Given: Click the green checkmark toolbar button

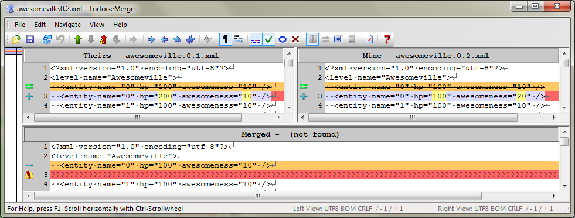Looking at the screenshot, I should pyautogui.click(x=269, y=39).
